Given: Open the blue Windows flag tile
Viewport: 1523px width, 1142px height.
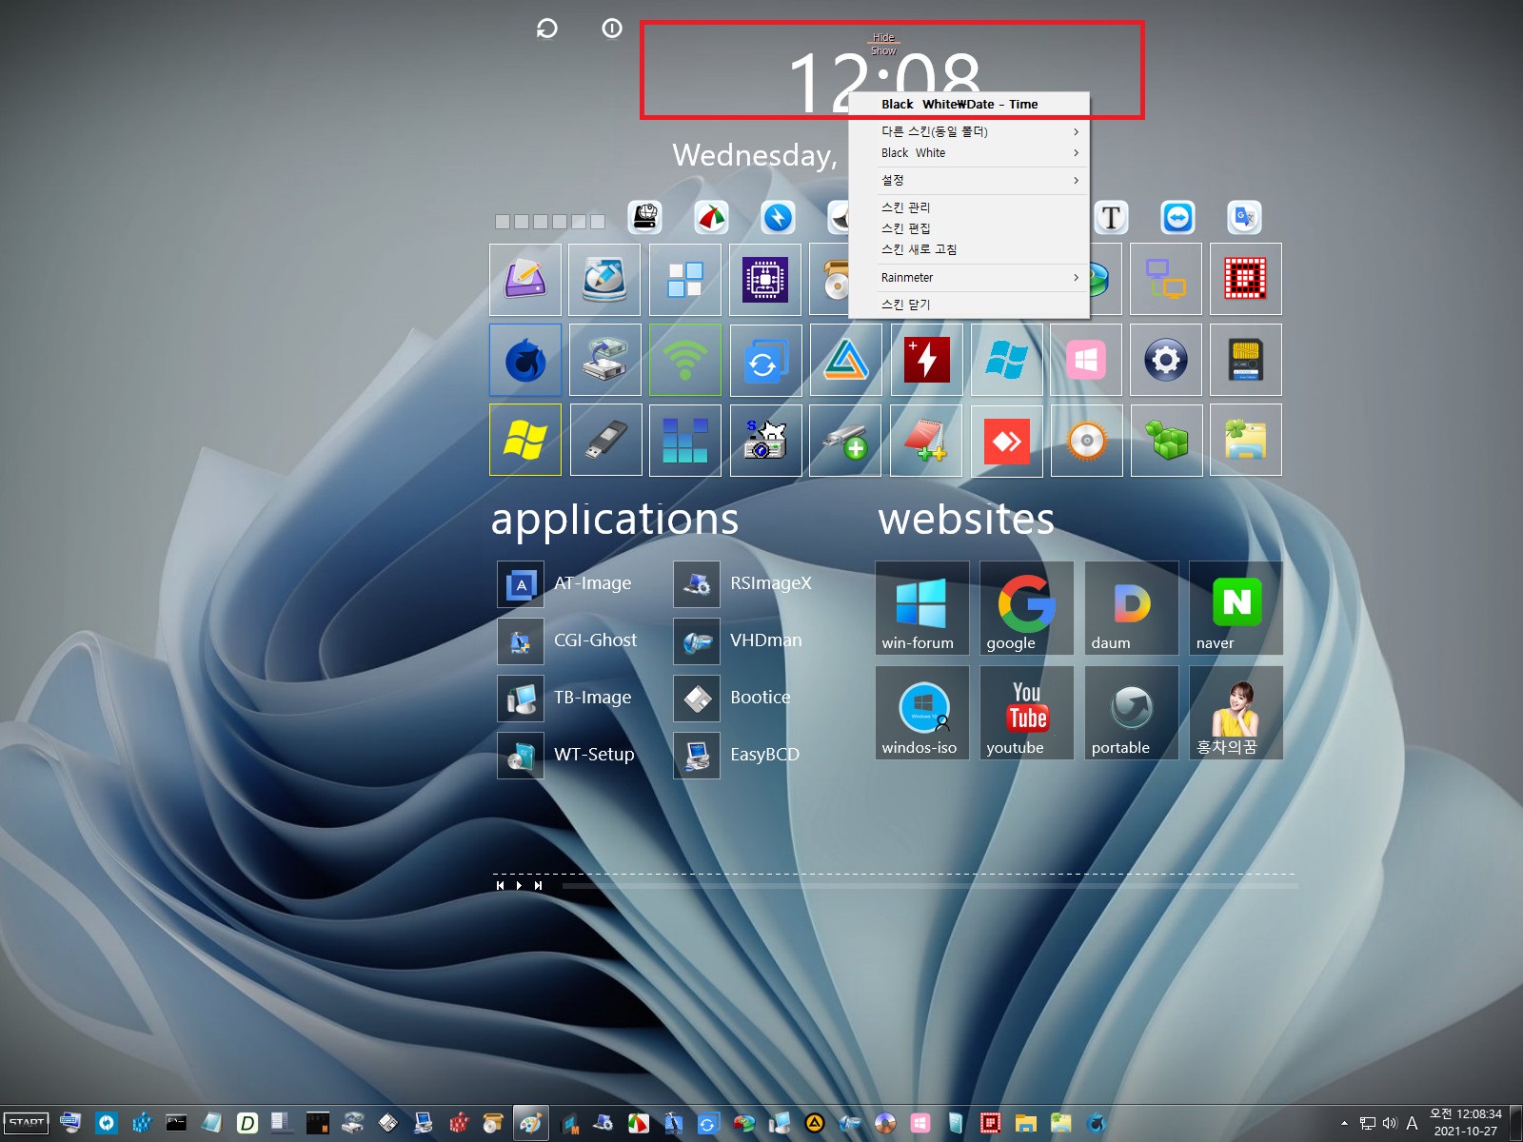Looking at the screenshot, I should (x=1006, y=360).
